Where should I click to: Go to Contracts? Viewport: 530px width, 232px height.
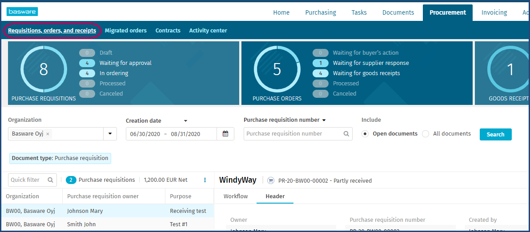(168, 30)
